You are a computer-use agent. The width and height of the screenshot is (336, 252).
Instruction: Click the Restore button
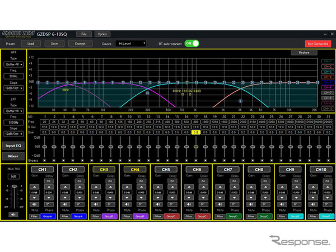click(x=304, y=53)
